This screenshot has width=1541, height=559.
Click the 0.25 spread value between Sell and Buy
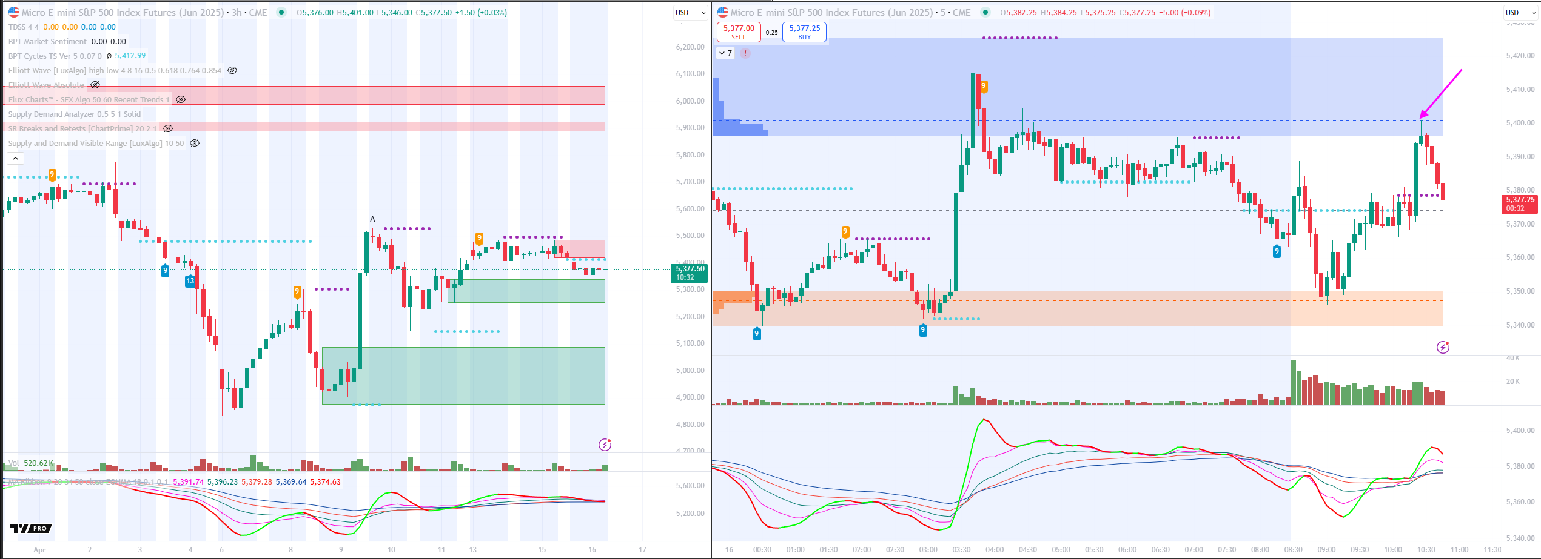click(x=771, y=33)
